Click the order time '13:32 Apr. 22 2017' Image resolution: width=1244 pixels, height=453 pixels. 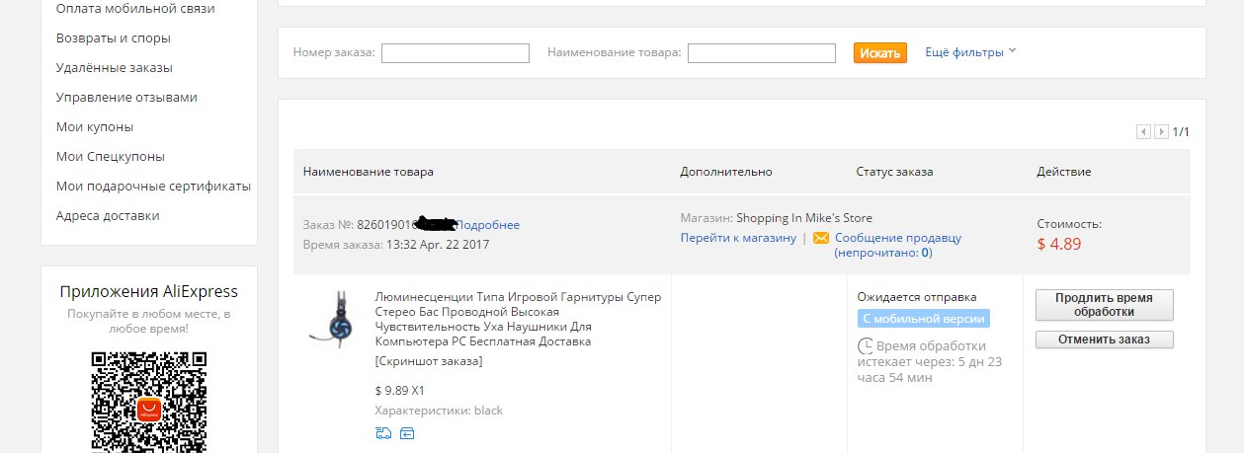click(x=436, y=245)
